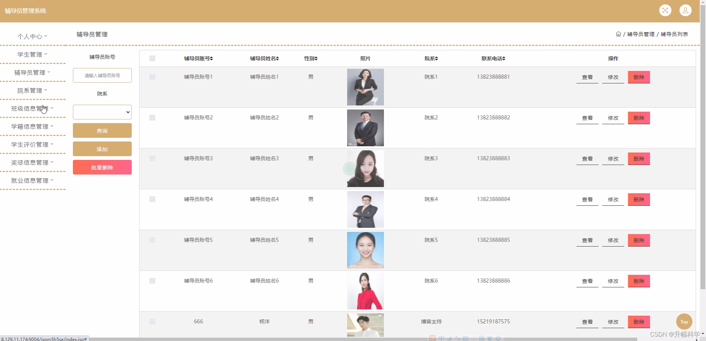Screen dimensions: 706x341
Task: Select 就业信息管理 in the sidebar
Action: (x=32, y=180)
